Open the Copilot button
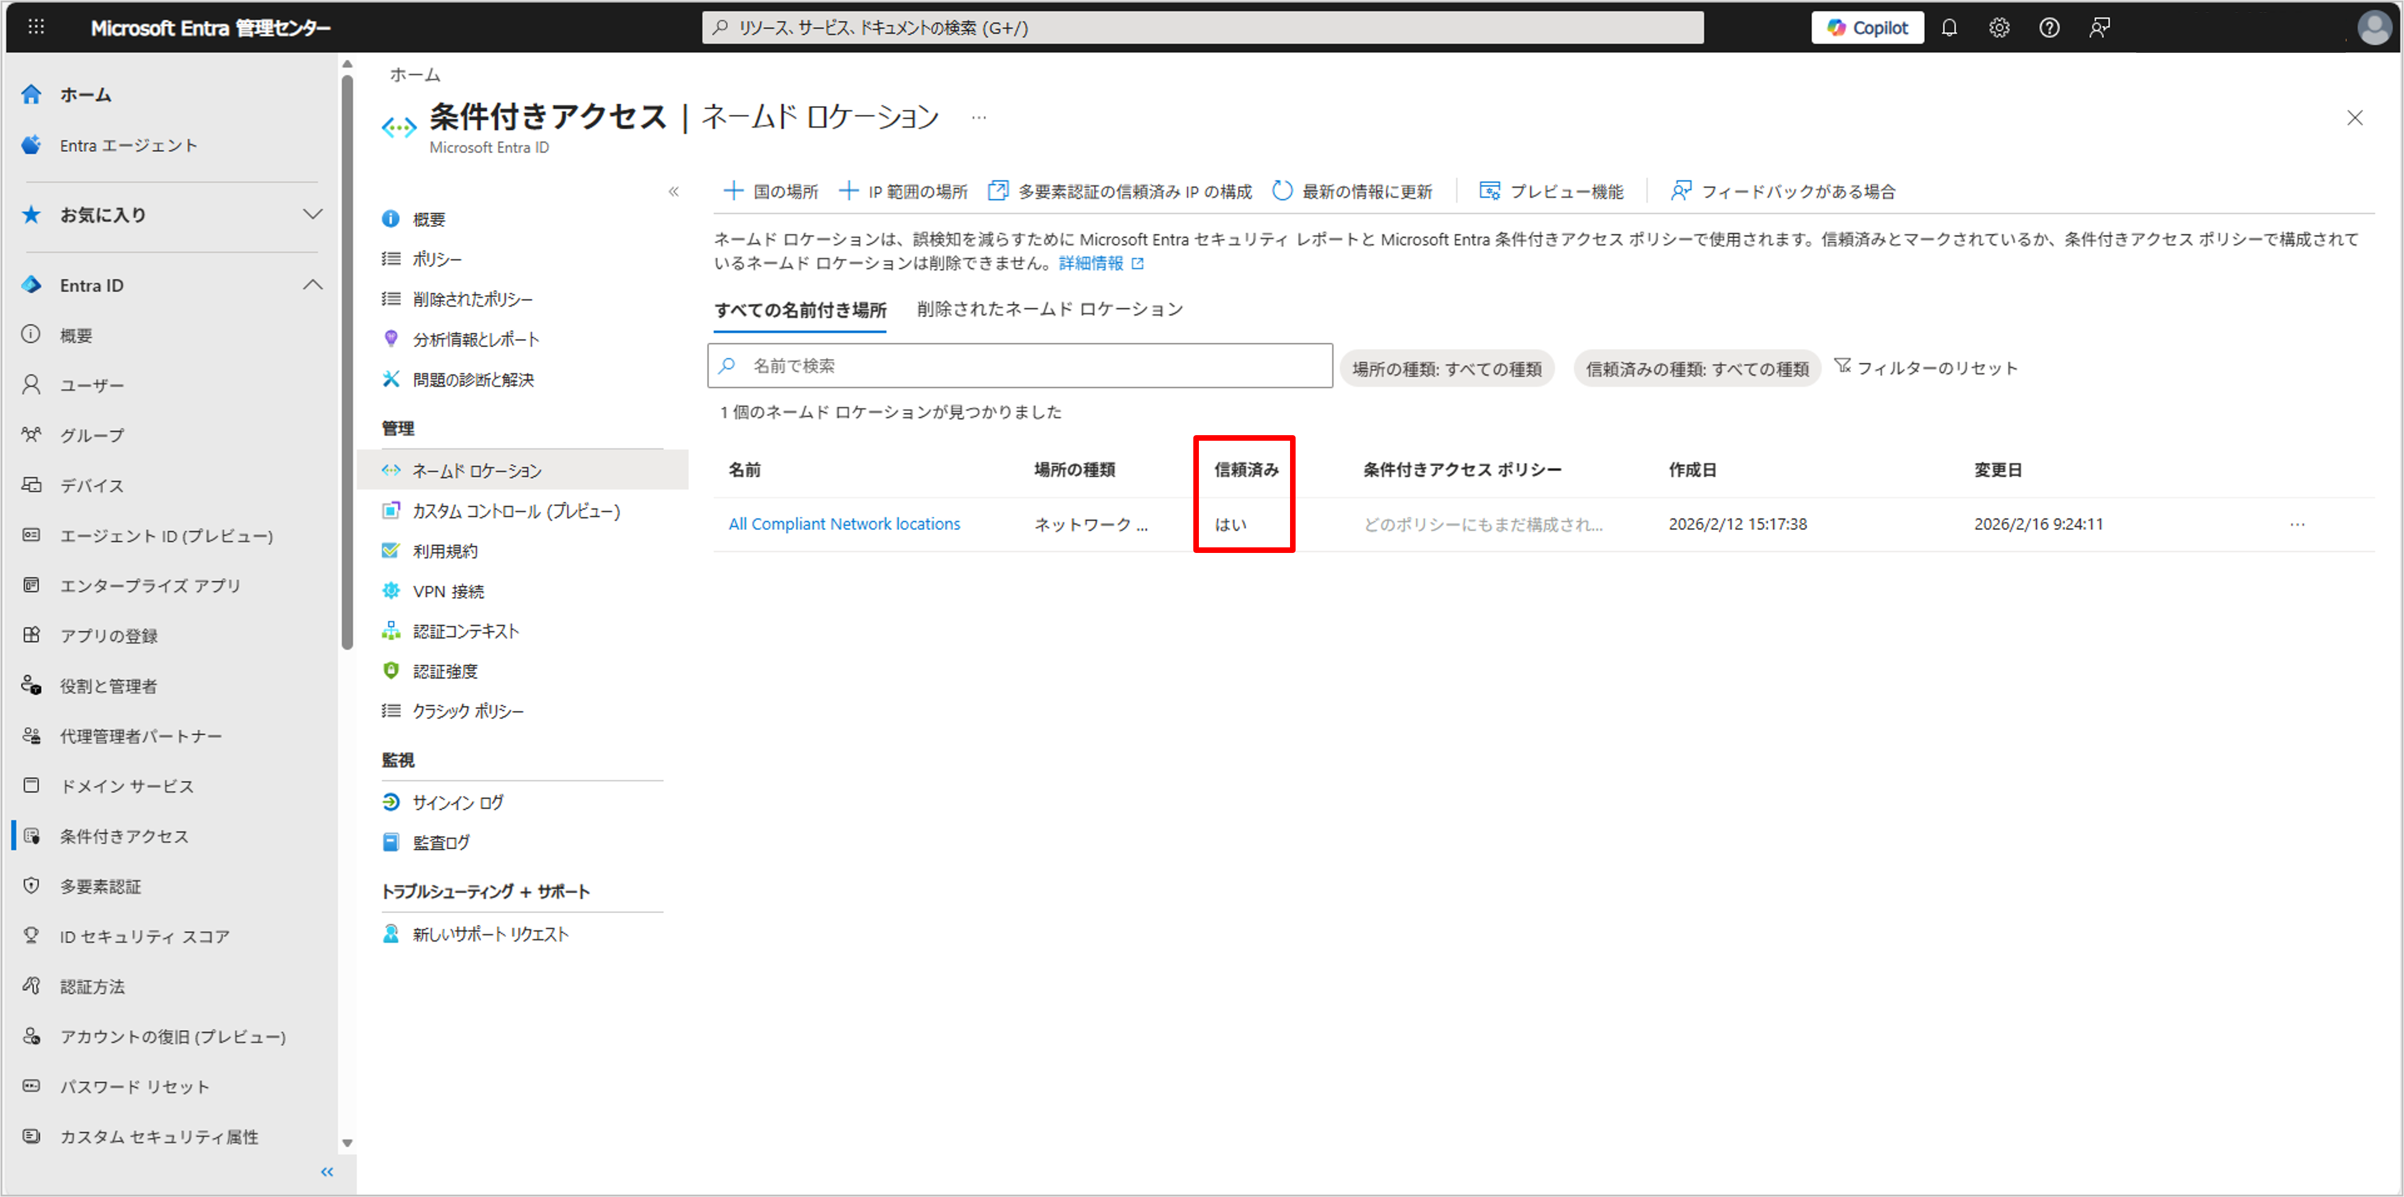 pos(1867,28)
